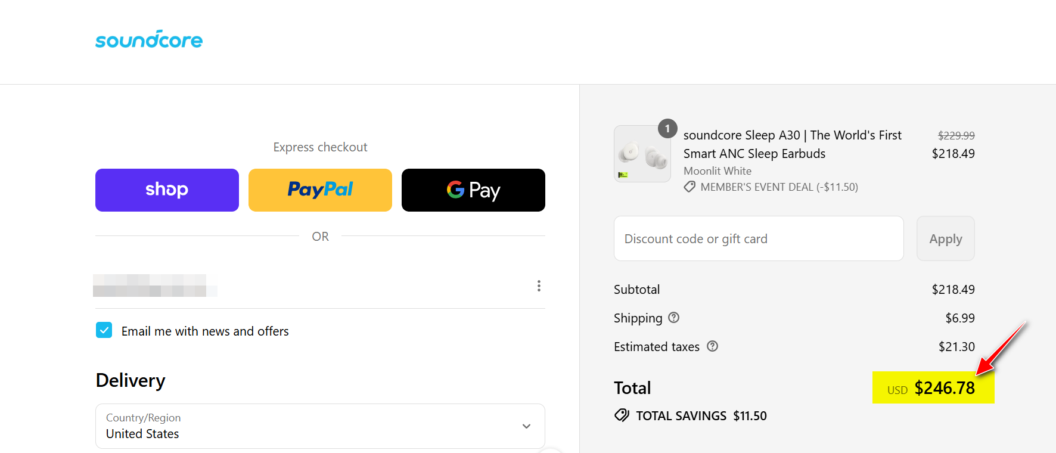Image resolution: width=1056 pixels, height=453 pixels.
Task: Select the Google Pay payment icon
Action: [x=473, y=190]
